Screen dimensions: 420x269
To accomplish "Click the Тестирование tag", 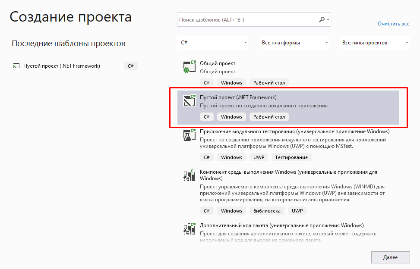I will [291, 157].
